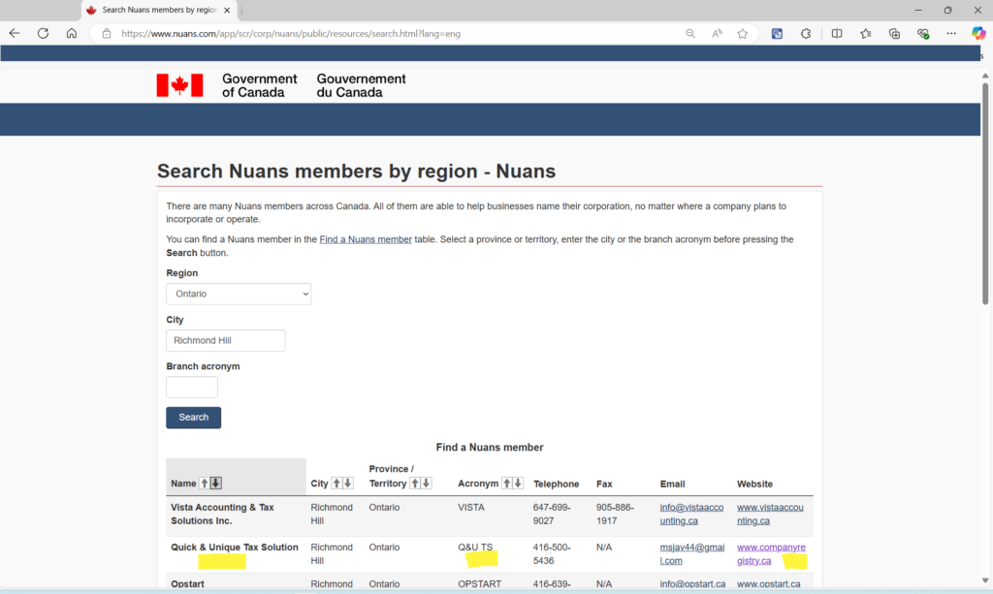993x594 pixels.
Task: Click the Opstart name cell
Action: pos(187,584)
